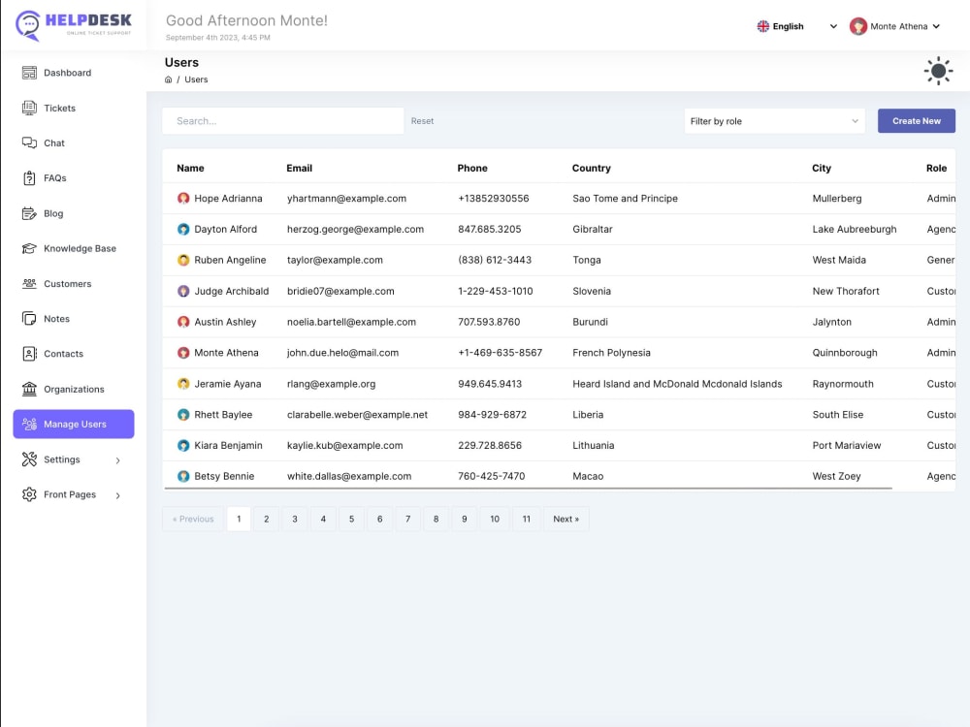Click the Users breadcrumb link
This screenshot has height=727, width=970.
pyautogui.click(x=196, y=79)
